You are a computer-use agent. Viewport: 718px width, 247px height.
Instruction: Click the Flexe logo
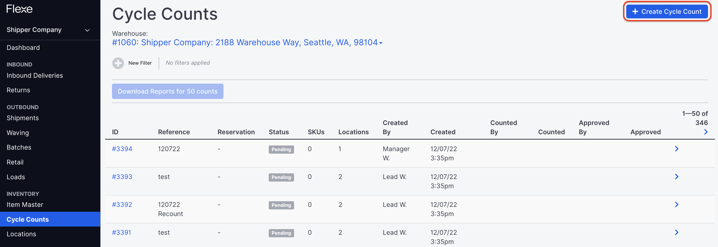click(19, 9)
